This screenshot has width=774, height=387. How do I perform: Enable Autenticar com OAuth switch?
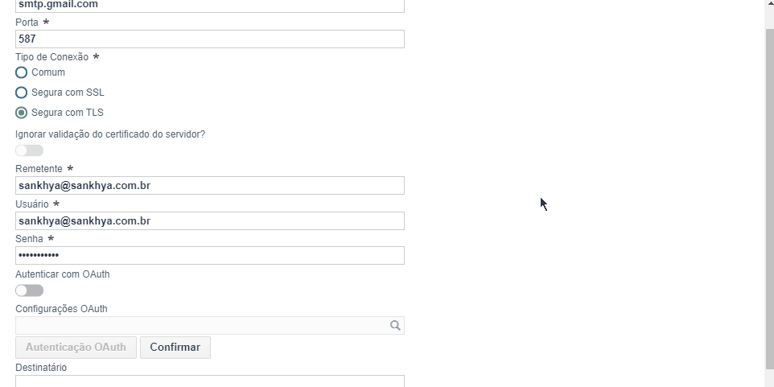(x=29, y=290)
